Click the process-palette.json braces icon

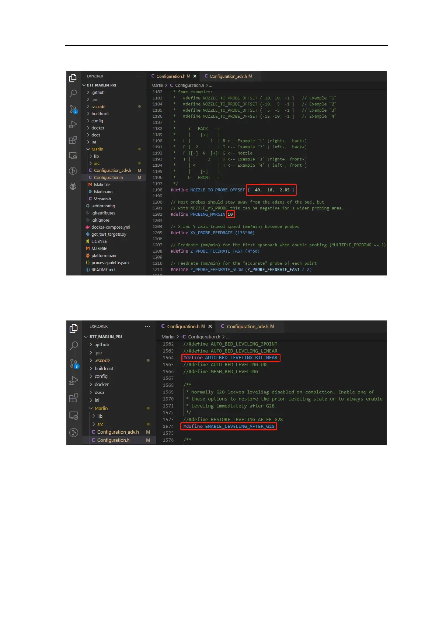tap(88, 263)
